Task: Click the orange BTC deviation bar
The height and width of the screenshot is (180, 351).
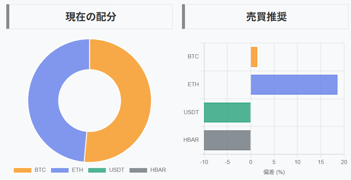Action: 254,57
